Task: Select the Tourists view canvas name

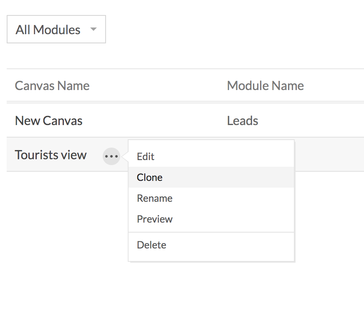Action: point(51,155)
